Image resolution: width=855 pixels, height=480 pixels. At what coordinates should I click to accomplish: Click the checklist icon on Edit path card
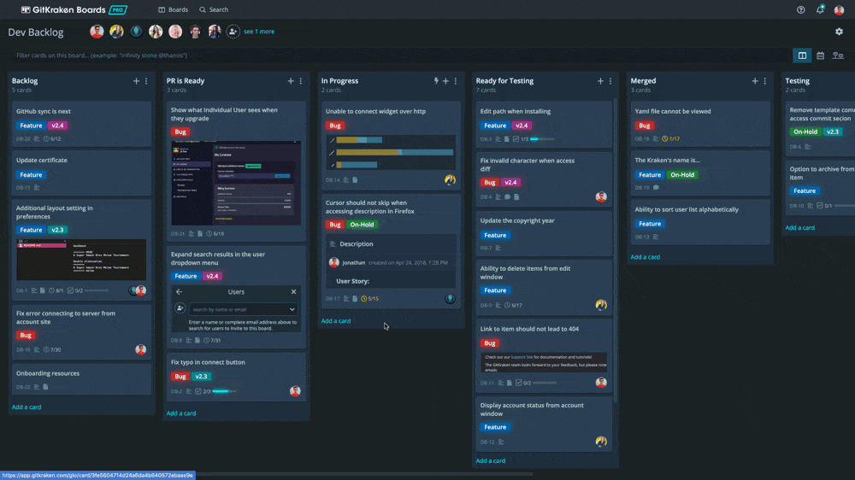[x=516, y=139]
